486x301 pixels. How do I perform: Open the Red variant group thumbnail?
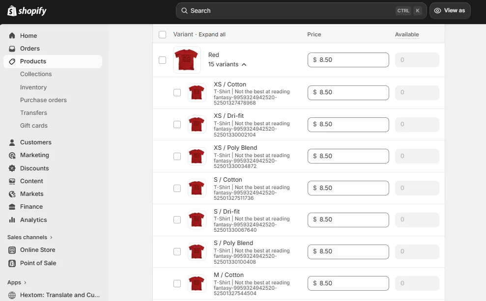[187, 60]
